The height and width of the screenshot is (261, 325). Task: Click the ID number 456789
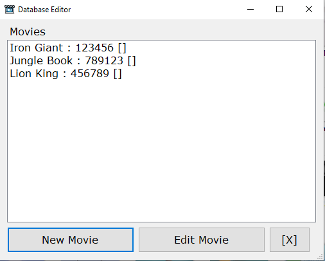90,74
